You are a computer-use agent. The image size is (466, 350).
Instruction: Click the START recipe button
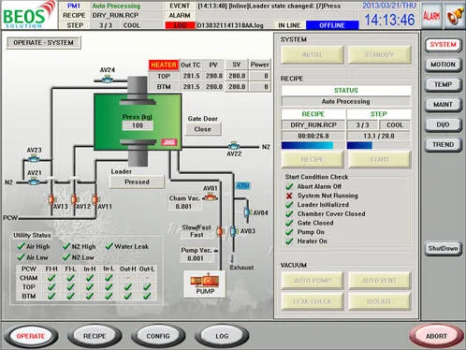point(379,159)
